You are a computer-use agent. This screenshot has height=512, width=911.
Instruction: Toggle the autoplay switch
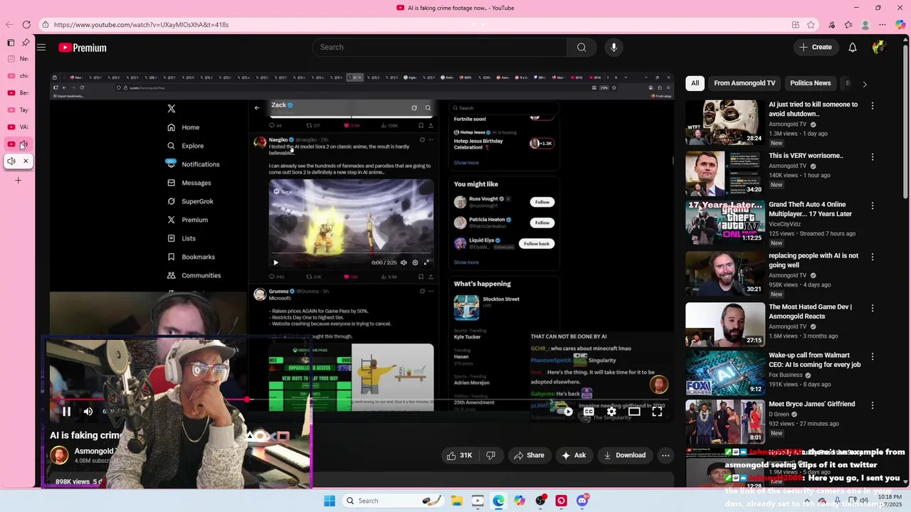pos(565,411)
